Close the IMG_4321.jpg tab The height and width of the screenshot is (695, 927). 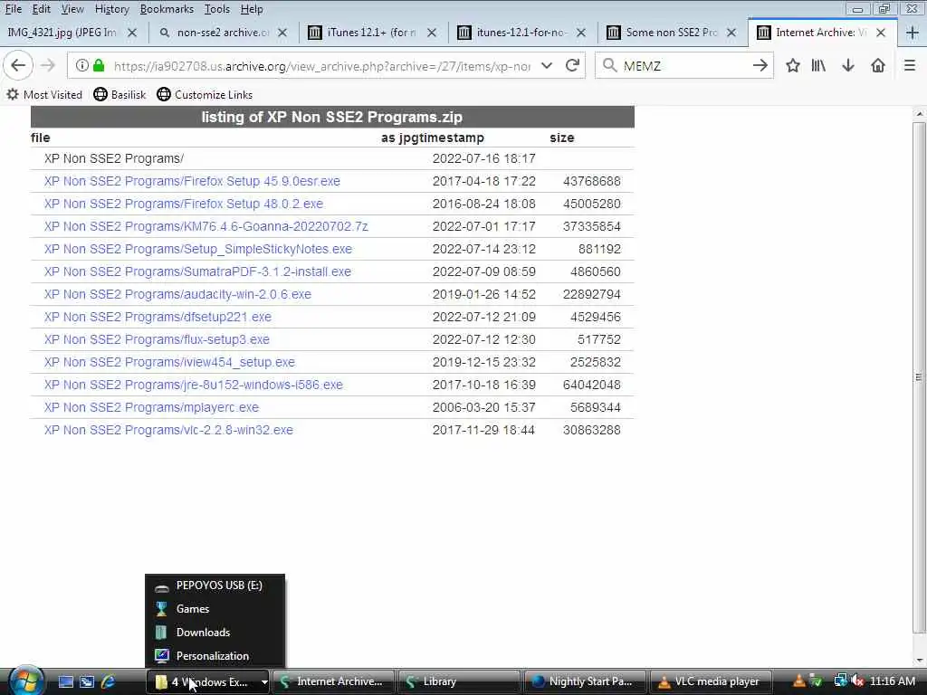click(x=132, y=33)
